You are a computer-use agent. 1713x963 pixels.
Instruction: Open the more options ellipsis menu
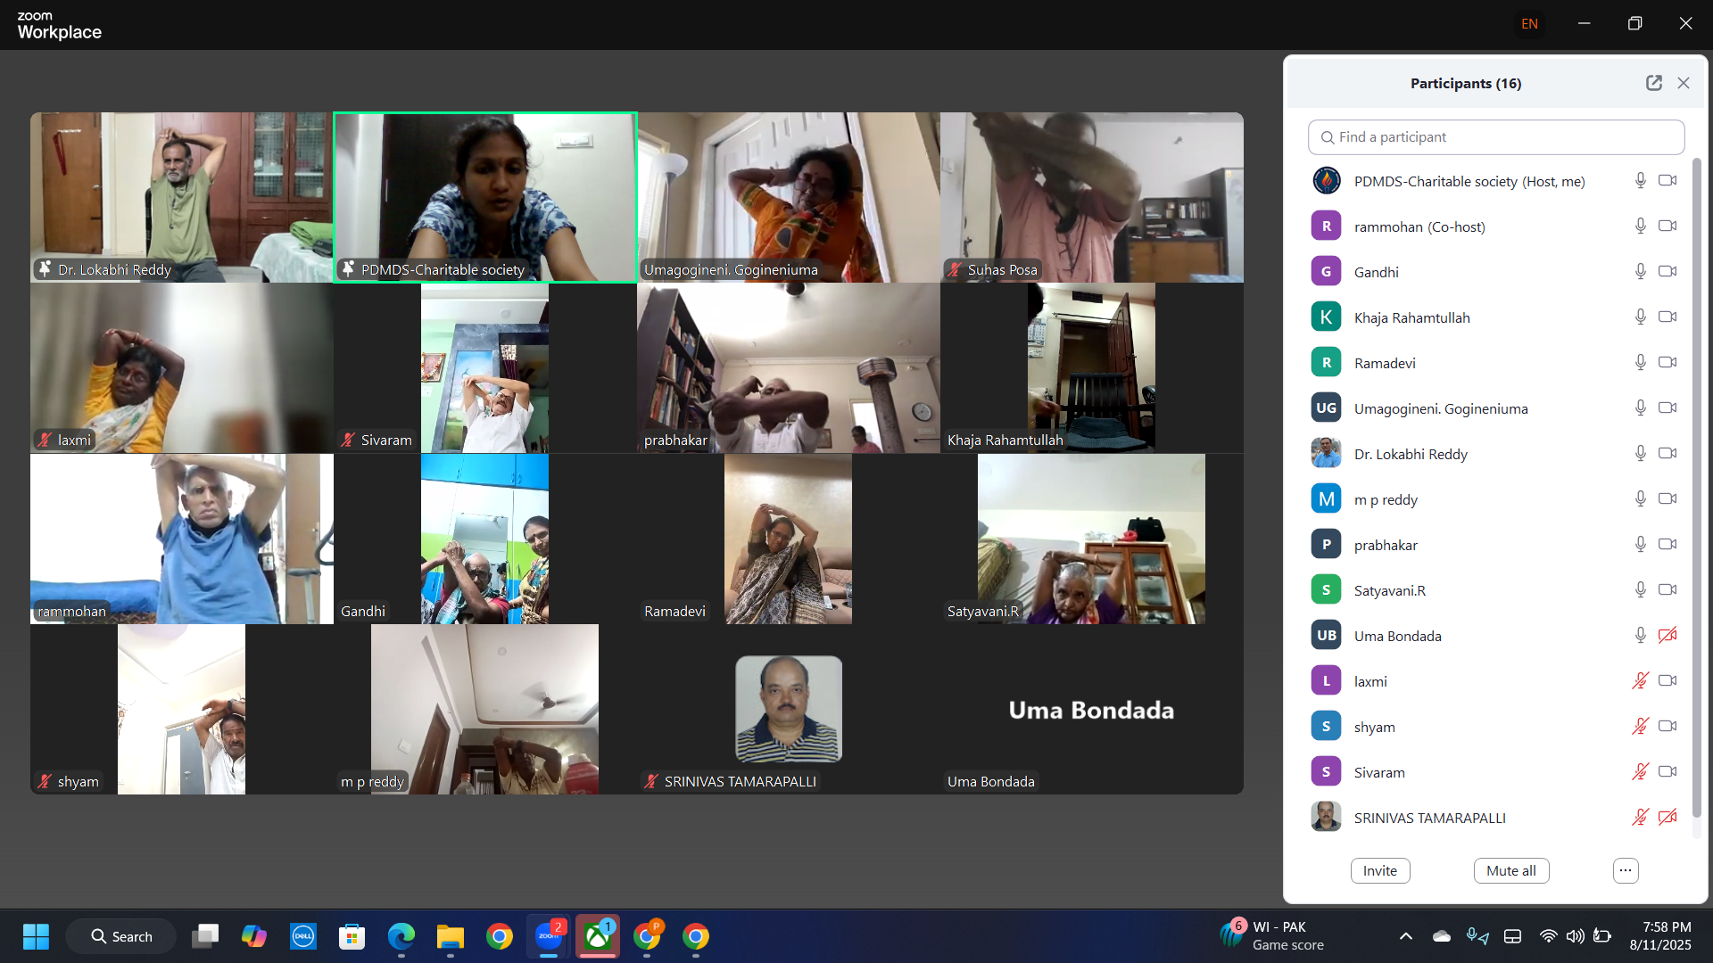click(x=1626, y=871)
